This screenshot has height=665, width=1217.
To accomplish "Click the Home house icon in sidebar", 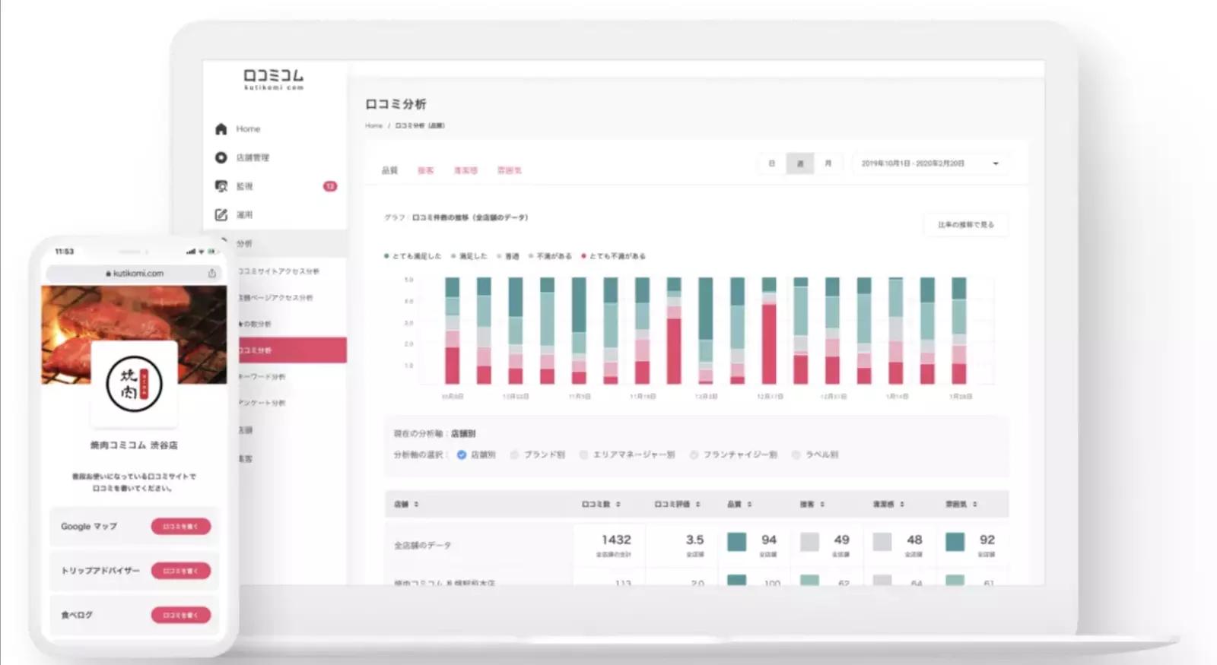I will click(221, 129).
